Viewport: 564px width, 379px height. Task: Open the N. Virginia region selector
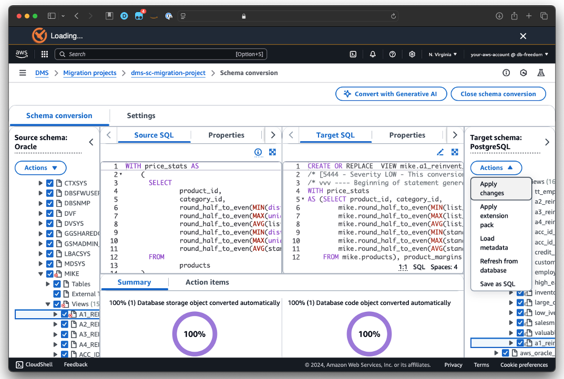coord(443,54)
